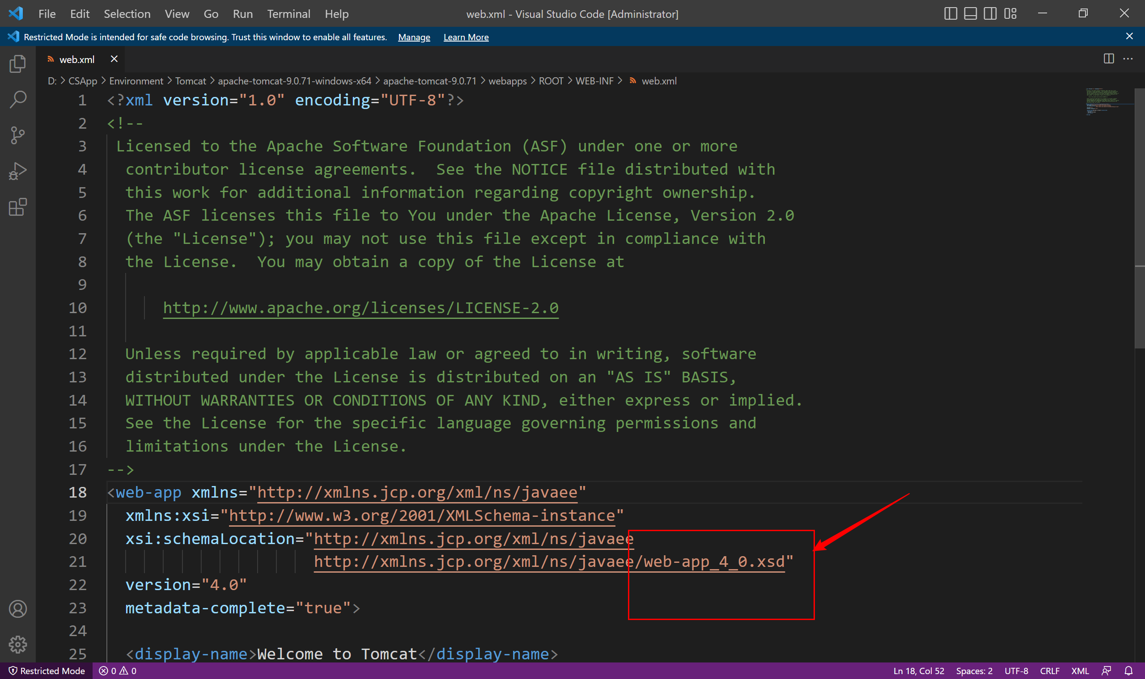Expand the Environment breadcrumb segment
The width and height of the screenshot is (1145, 679).
pos(136,81)
